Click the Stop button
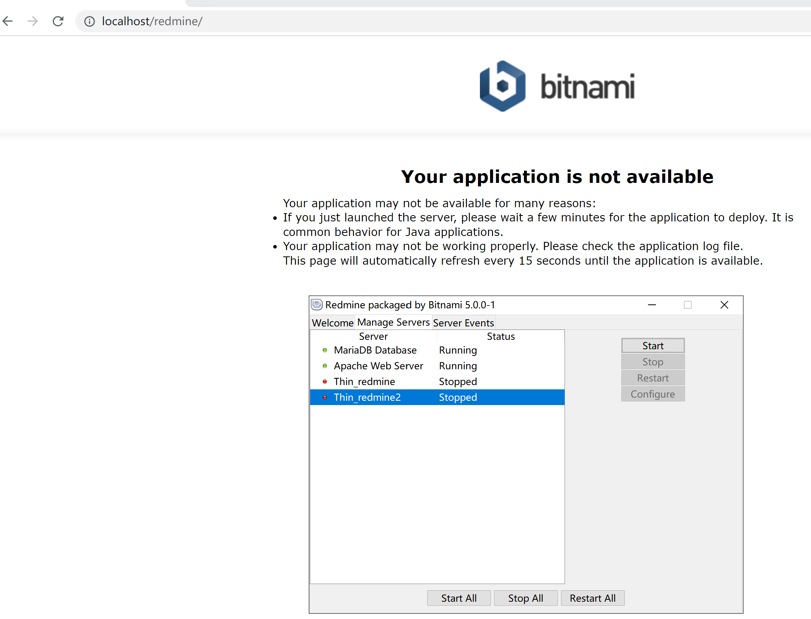This screenshot has width=811, height=619. coord(653,362)
